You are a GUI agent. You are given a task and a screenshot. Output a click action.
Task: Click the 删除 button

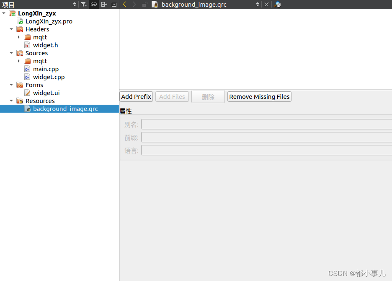click(x=208, y=97)
